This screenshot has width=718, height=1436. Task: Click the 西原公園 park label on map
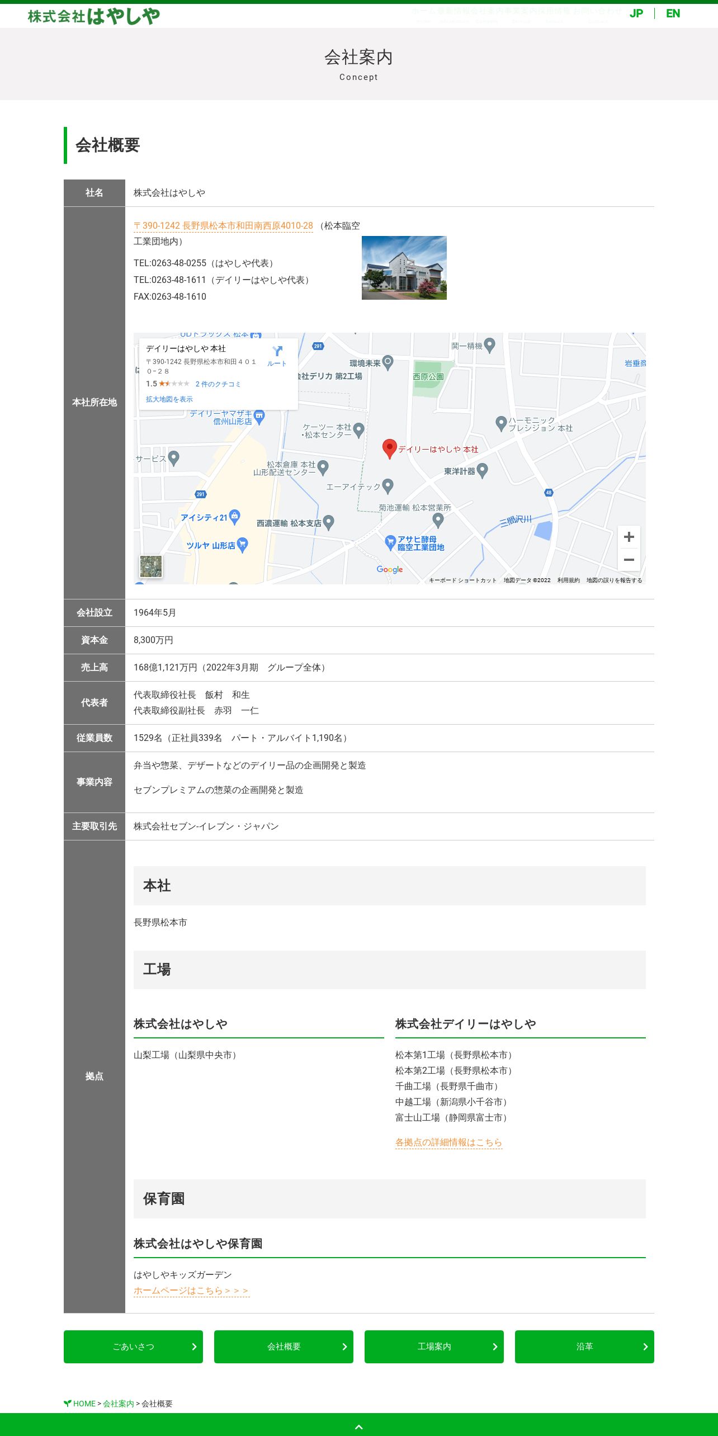428,377
